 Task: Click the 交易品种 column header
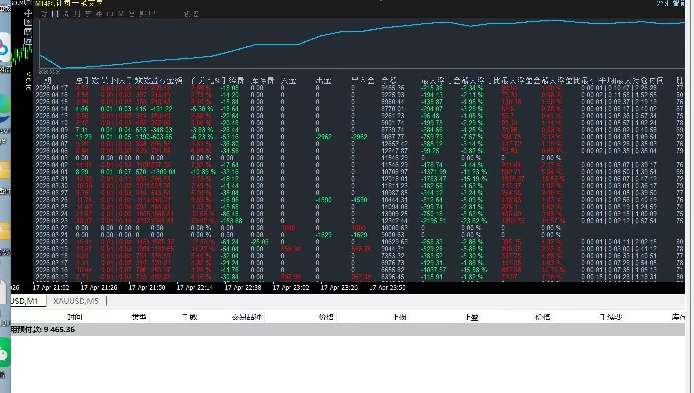[x=247, y=317]
